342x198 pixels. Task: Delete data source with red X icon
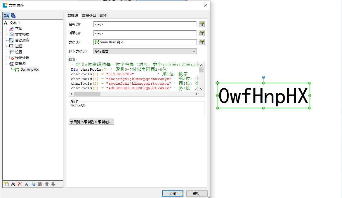coord(20,184)
